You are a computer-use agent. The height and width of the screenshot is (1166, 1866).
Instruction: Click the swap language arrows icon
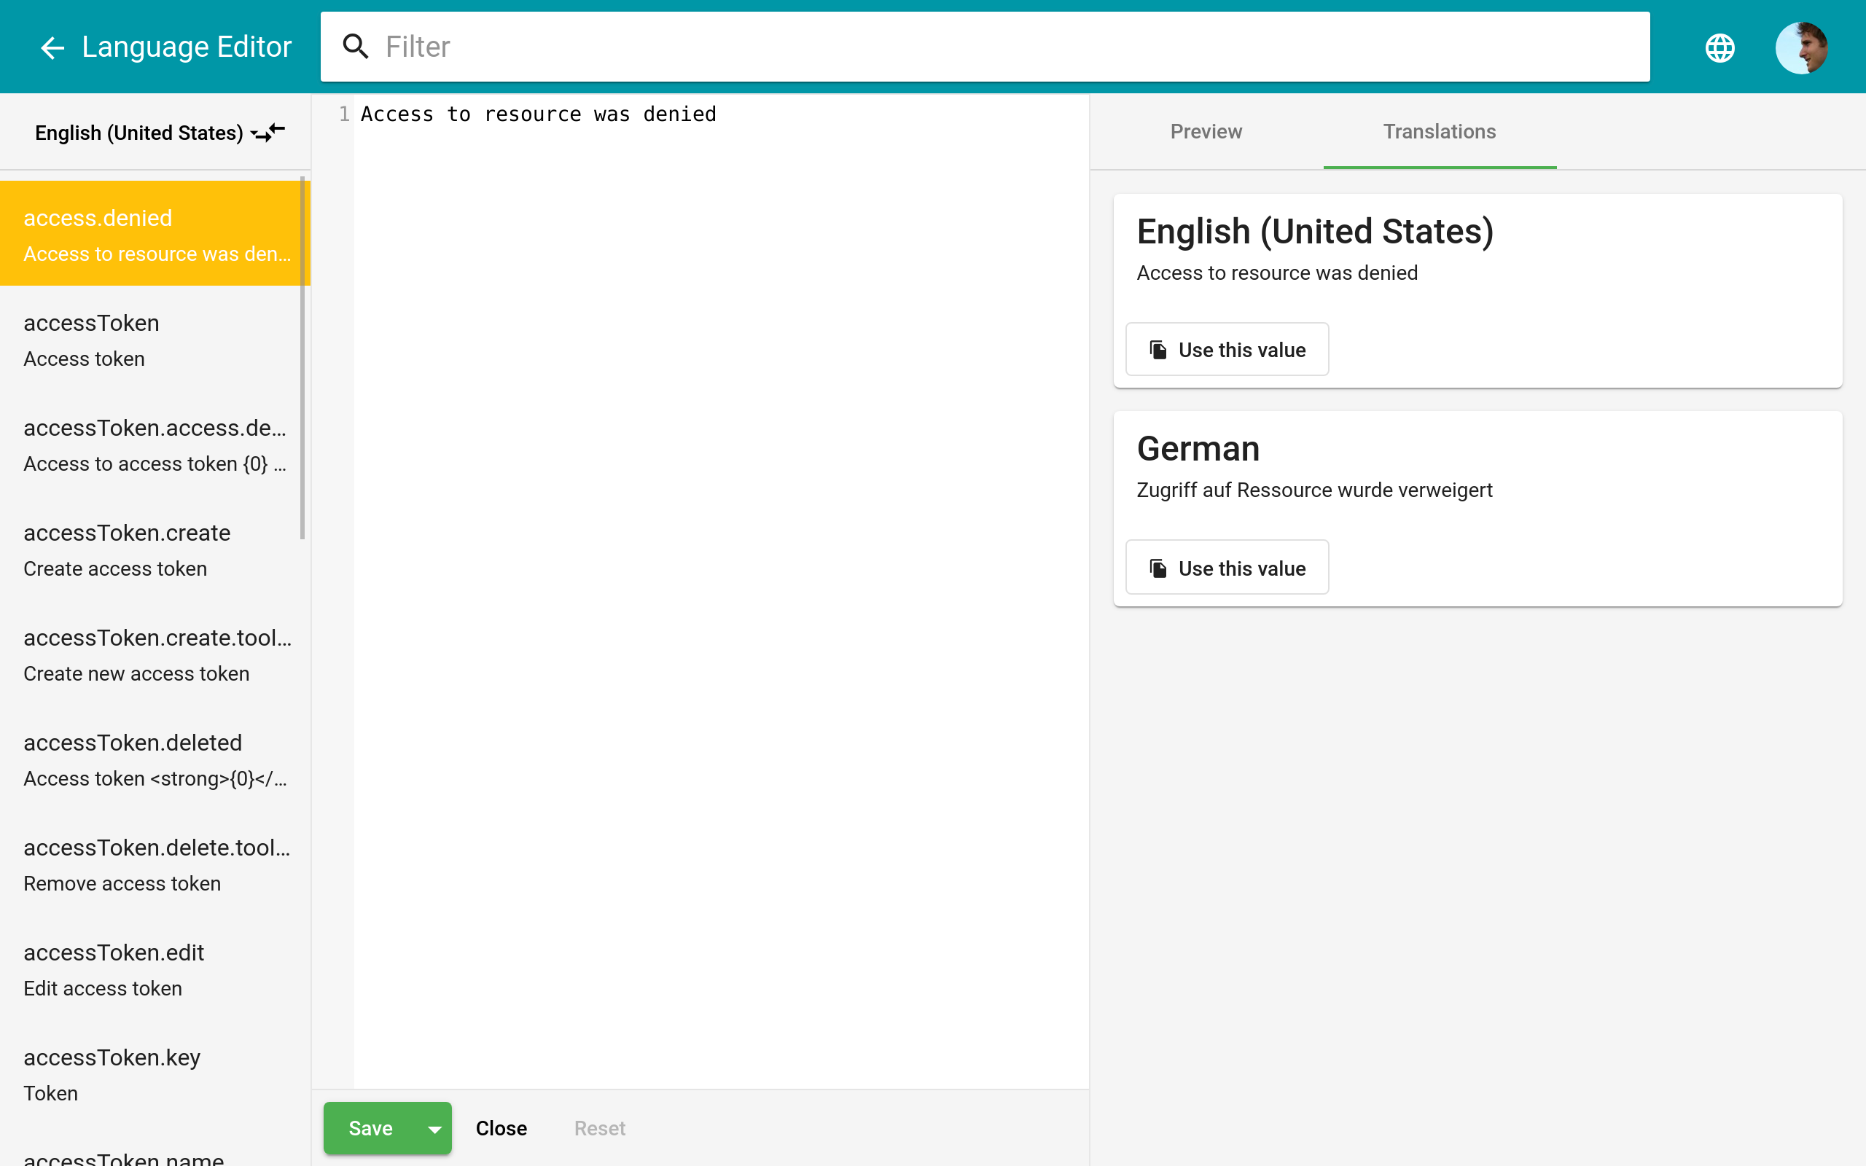pos(270,133)
